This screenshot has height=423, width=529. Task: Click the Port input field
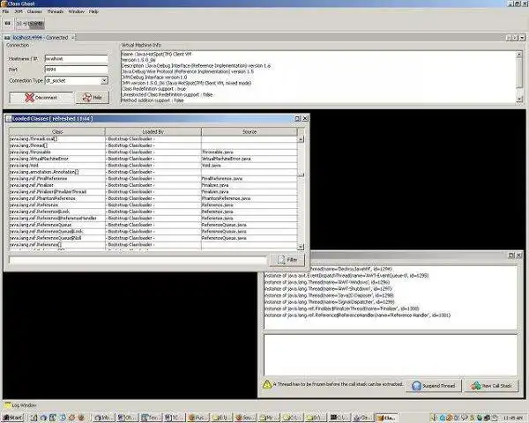76,70
